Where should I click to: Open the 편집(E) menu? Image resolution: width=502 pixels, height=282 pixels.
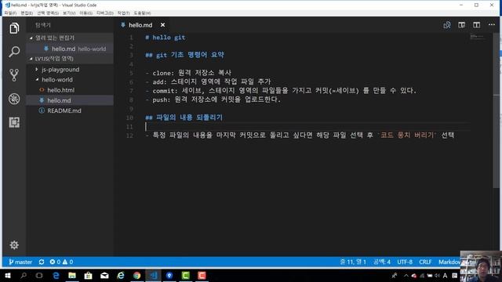27,13
